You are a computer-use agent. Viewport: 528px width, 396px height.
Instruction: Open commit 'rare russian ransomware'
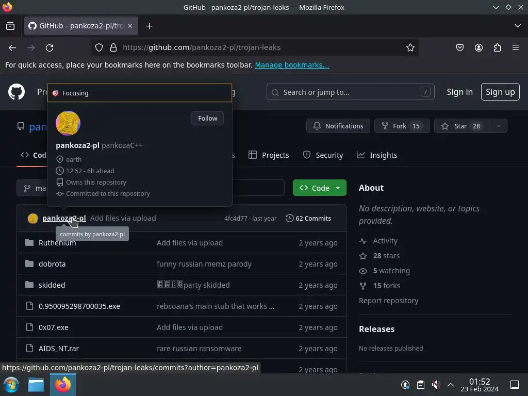[199, 349]
